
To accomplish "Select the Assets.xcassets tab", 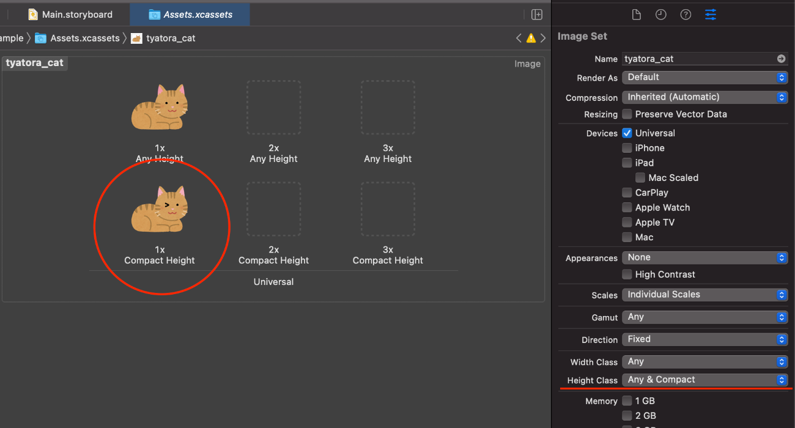I will click(191, 15).
